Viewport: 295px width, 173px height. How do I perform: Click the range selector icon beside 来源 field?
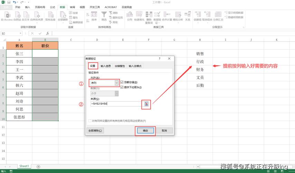146,104
